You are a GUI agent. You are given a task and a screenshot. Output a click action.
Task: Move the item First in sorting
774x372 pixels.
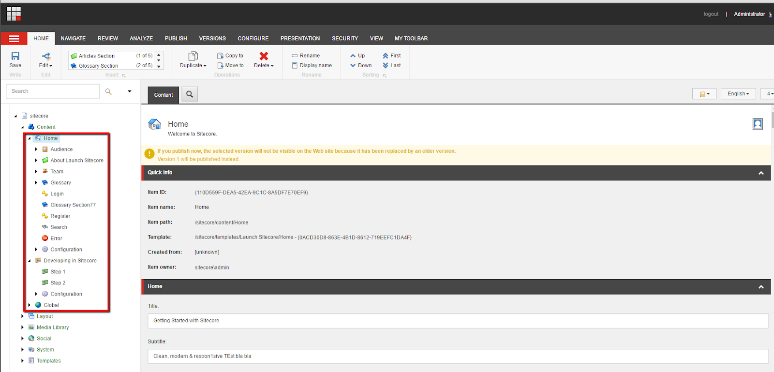(x=392, y=56)
